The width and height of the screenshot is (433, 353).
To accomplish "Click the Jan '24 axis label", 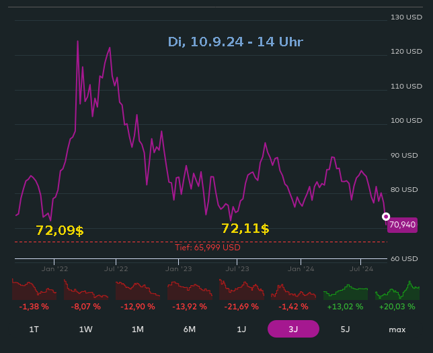I will pyautogui.click(x=301, y=269).
